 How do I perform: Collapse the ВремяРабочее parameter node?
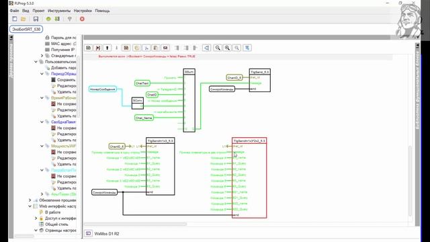[42, 97]
